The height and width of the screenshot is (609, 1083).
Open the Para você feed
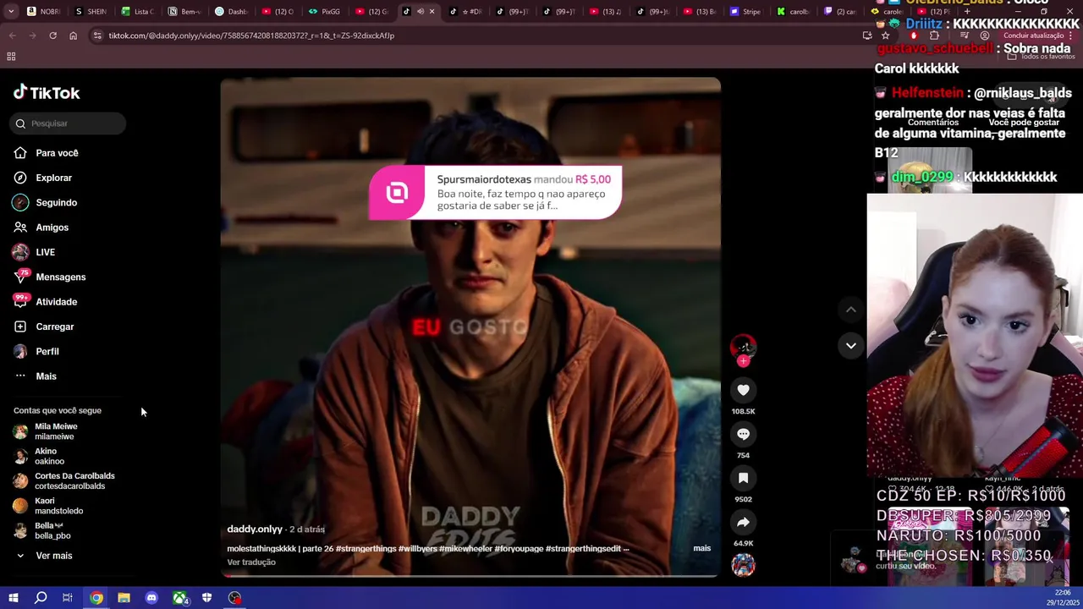[46, 153]
